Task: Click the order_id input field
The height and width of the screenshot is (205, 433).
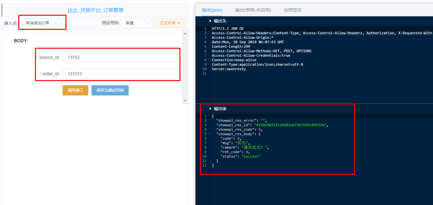Action: (x=120, y=74)
